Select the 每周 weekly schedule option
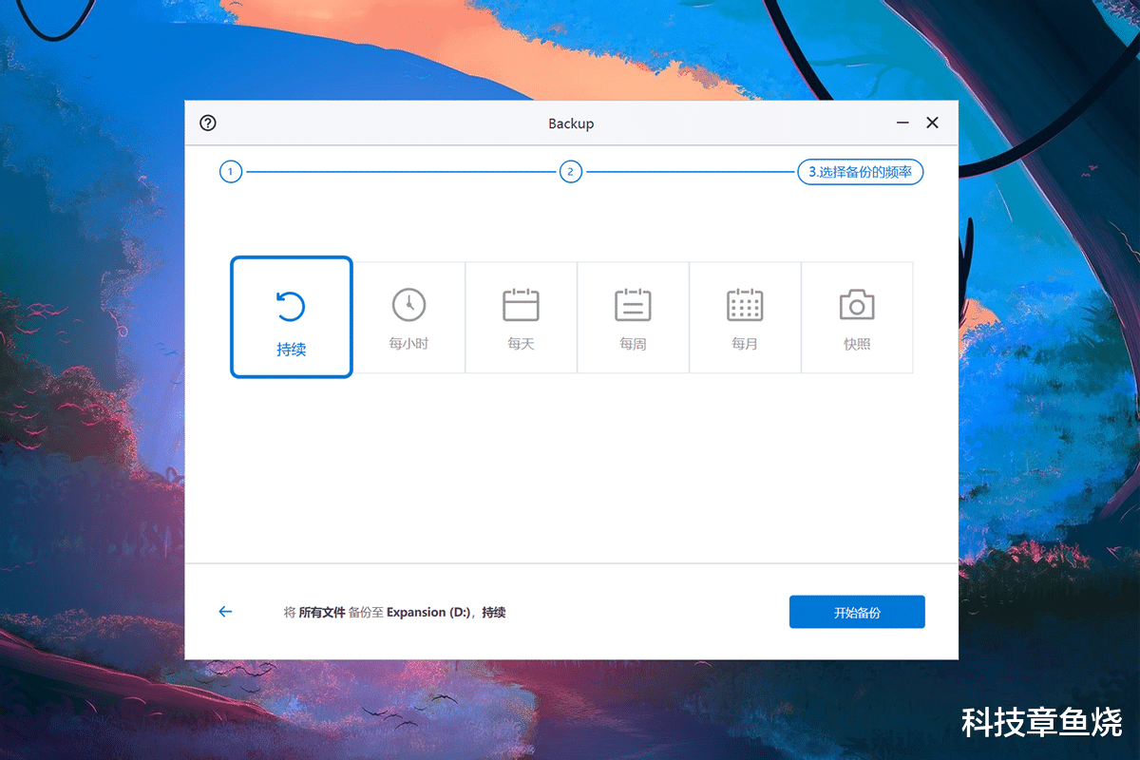1140x760 pixels. (633, 317)
